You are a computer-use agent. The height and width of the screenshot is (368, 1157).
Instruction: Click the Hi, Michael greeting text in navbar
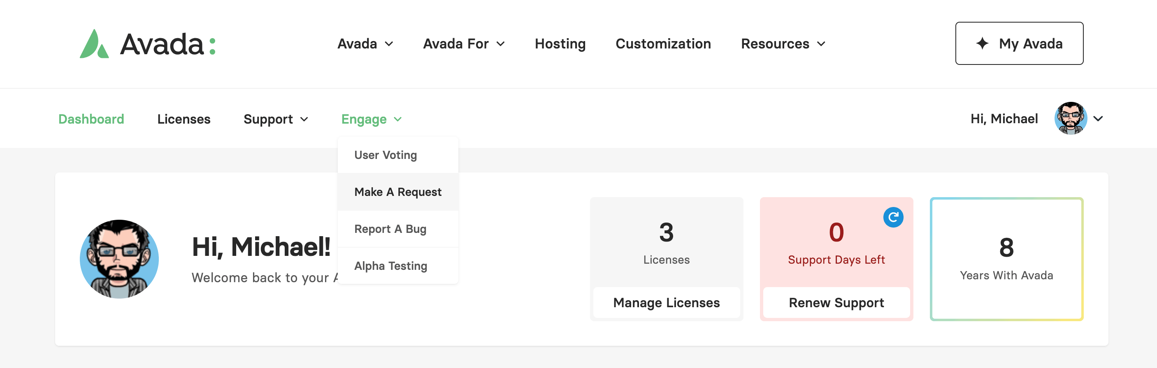coord(1004,119)
